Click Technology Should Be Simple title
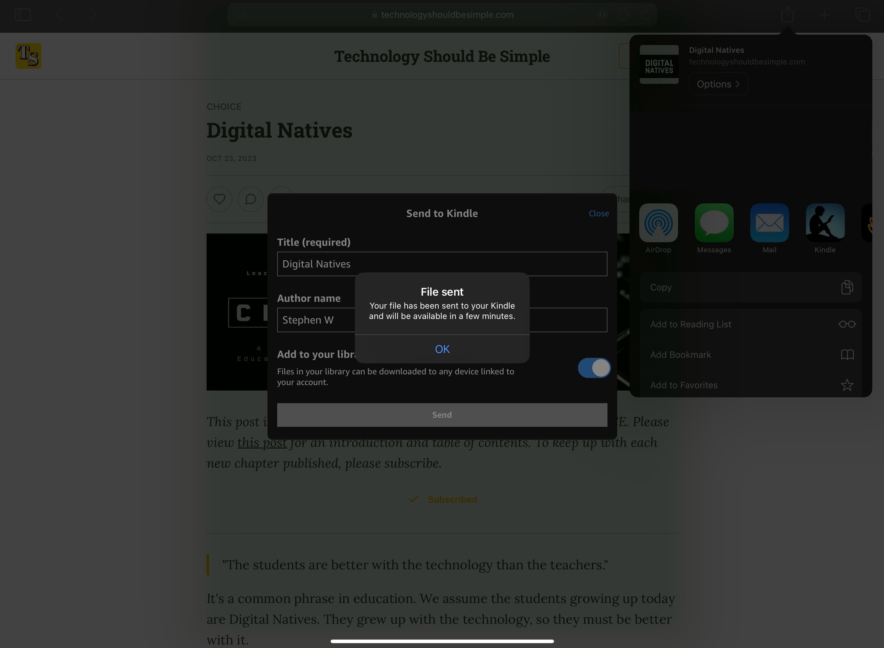The width and height of the screenshot is (884, 648). point(442,56)
